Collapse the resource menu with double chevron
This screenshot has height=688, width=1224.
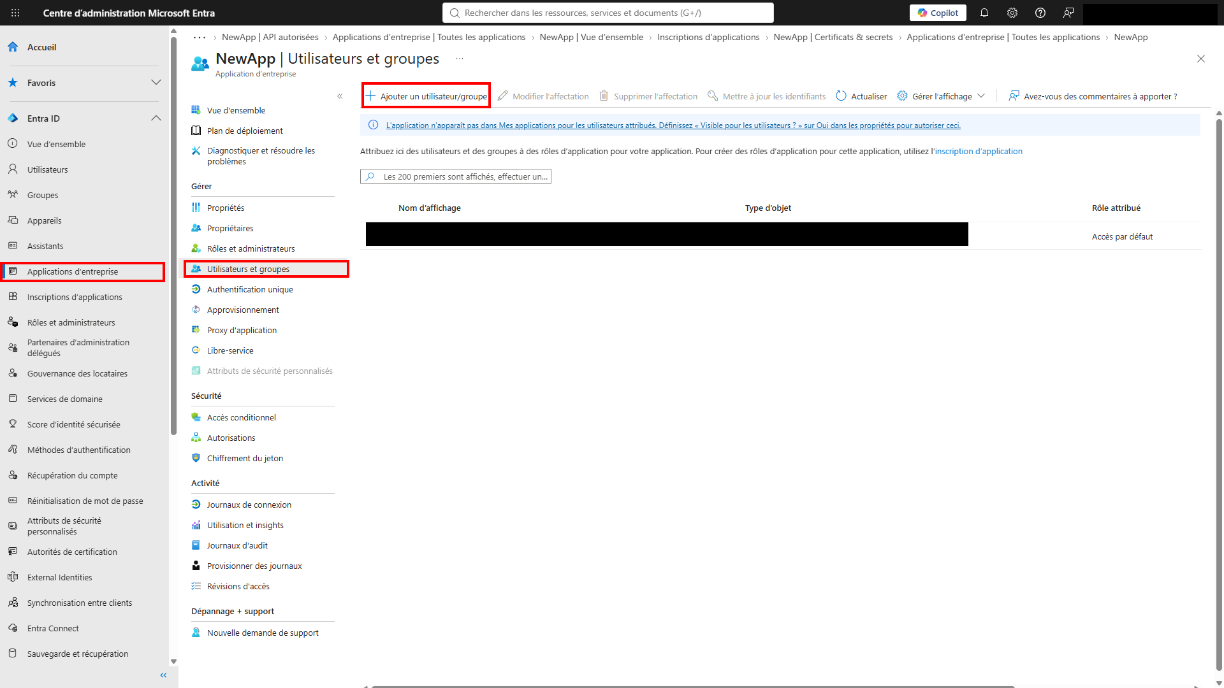340,96
